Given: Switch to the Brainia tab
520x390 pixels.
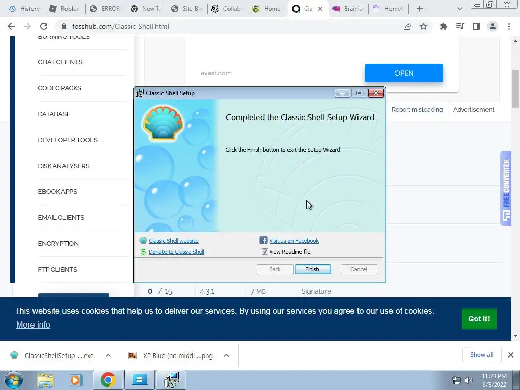Looking at the screenshot, I should (x=348, y=9).
